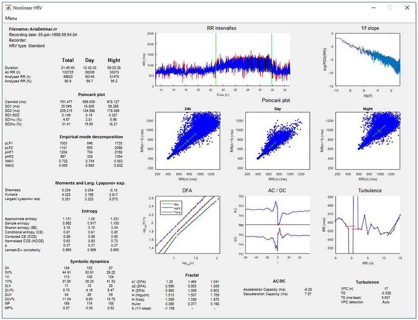The image size is (418, 320).
Task: Click the 'VPC detection' label
Action: (352, 302)
